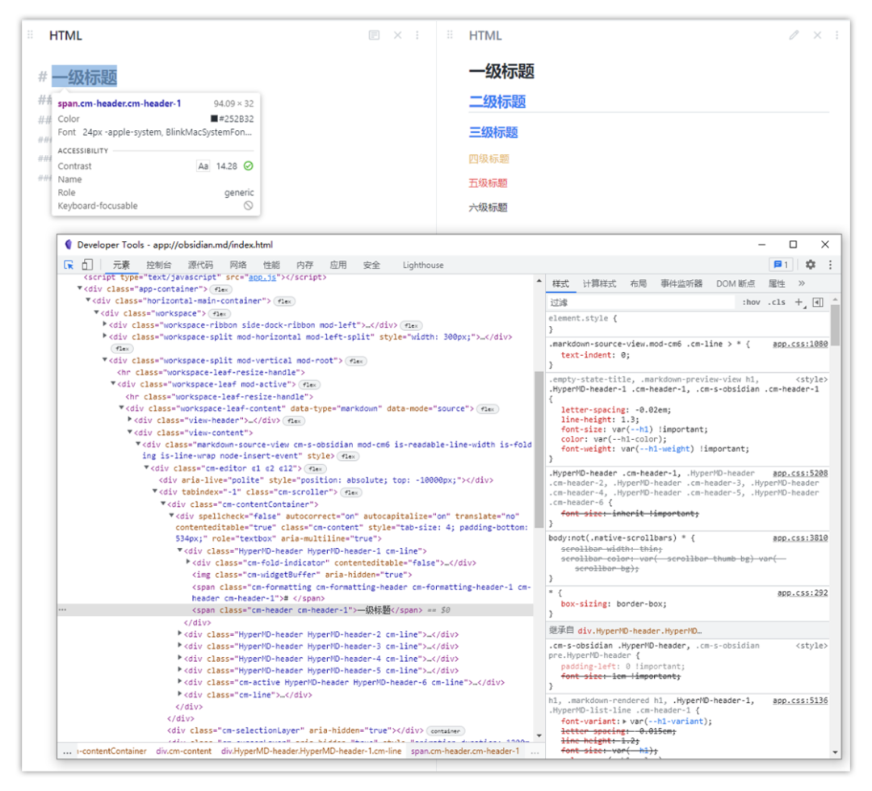Switch to the 网络 tab
Image resolution: width=872 pixels, height=791 pixels.
[238, 266]
